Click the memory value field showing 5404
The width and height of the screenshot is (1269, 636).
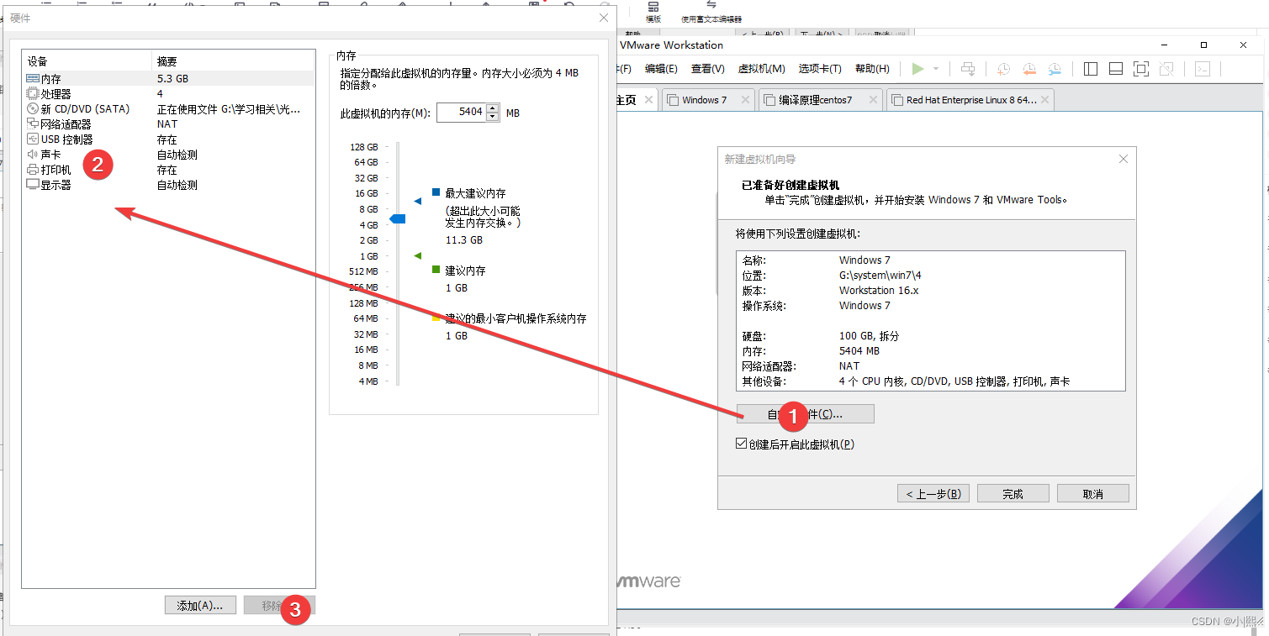[x=461, y=112]
